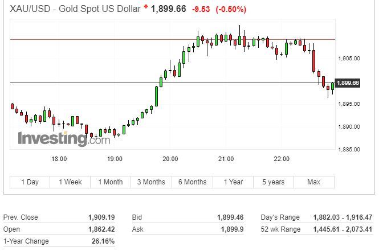
Task: Click the -9.53 price change figure
Action: 201,10
